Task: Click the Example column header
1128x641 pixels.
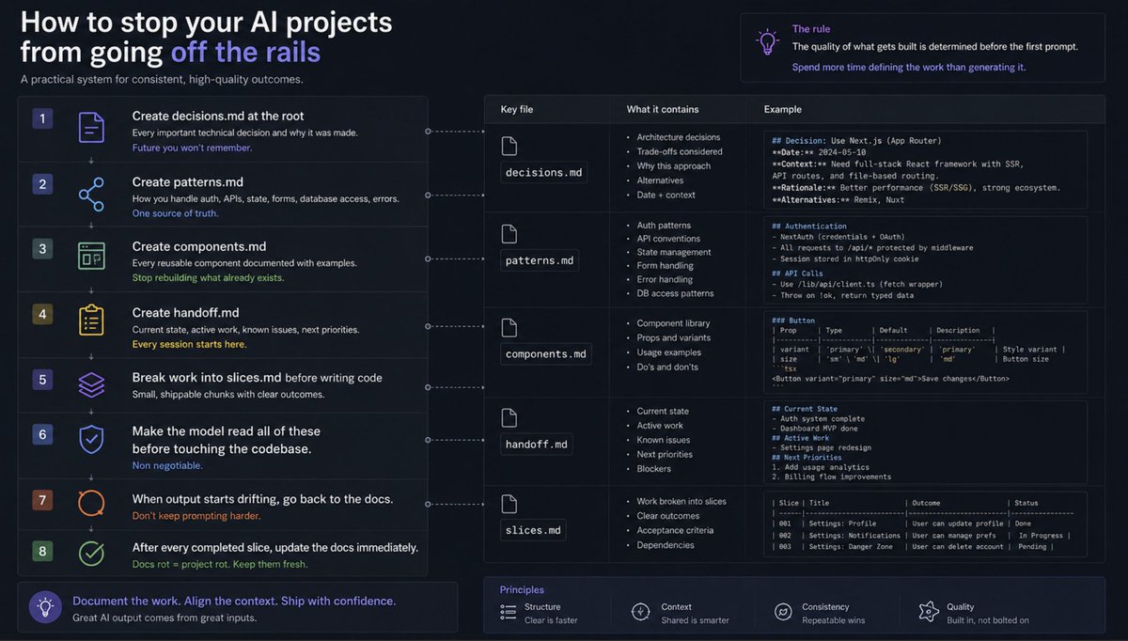Action: pyautogui.click(x=783, y=109)
